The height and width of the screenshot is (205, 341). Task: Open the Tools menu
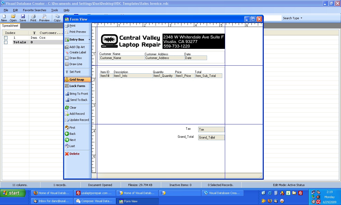55,10
